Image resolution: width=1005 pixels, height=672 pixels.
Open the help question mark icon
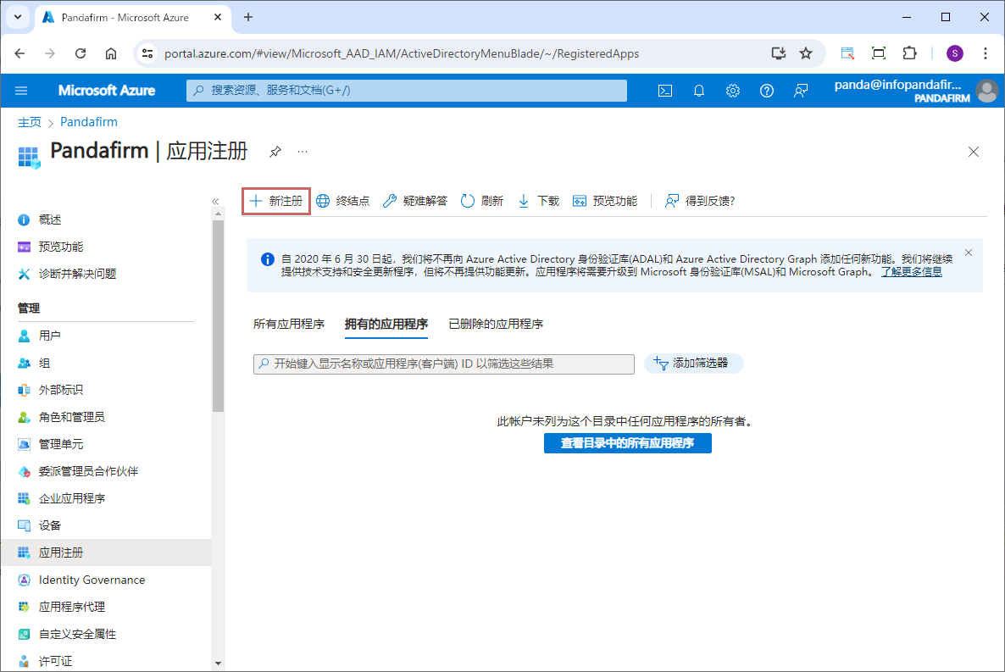(767, 91)
